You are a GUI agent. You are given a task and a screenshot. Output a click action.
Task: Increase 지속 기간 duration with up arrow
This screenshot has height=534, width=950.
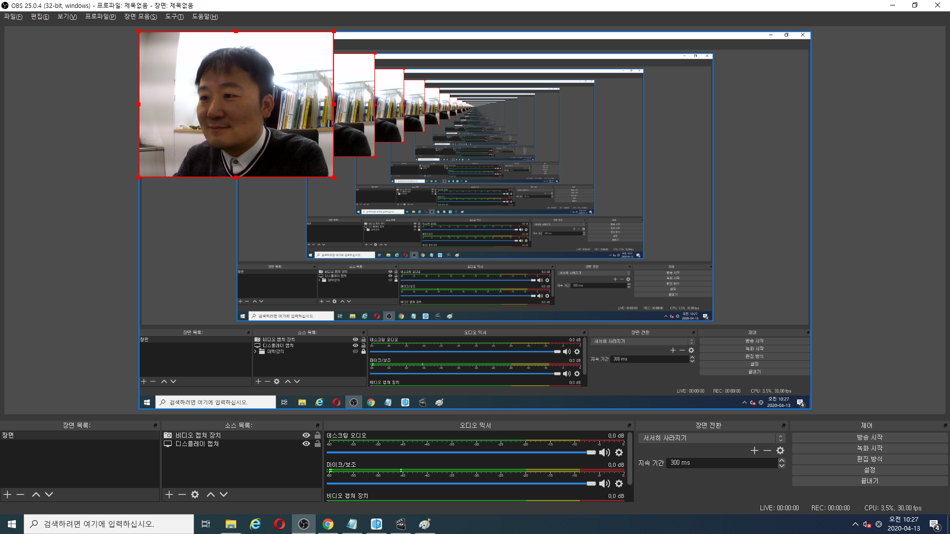[x=782, y=460]
